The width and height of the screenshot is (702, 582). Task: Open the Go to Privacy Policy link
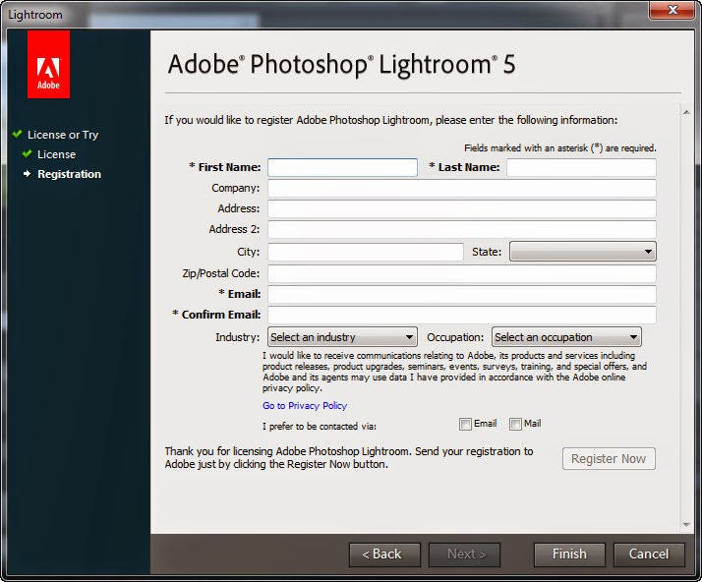[x=305, y=406]
